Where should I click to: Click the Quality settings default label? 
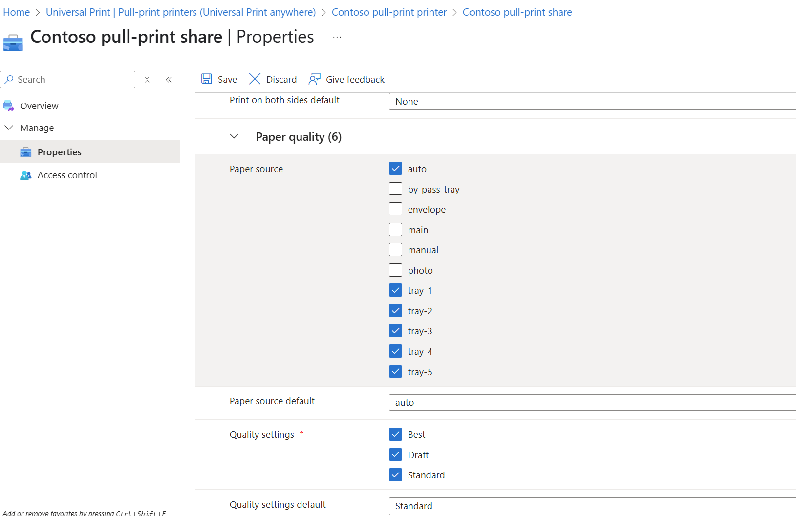coord(278,504)
